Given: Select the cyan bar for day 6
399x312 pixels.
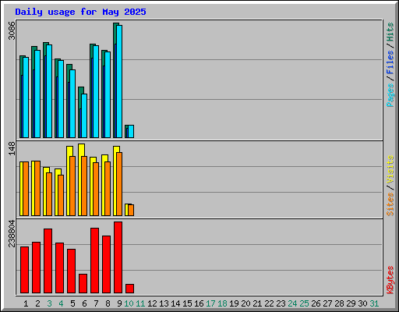Looking at the screenshot, I should (x=84, y=115).
